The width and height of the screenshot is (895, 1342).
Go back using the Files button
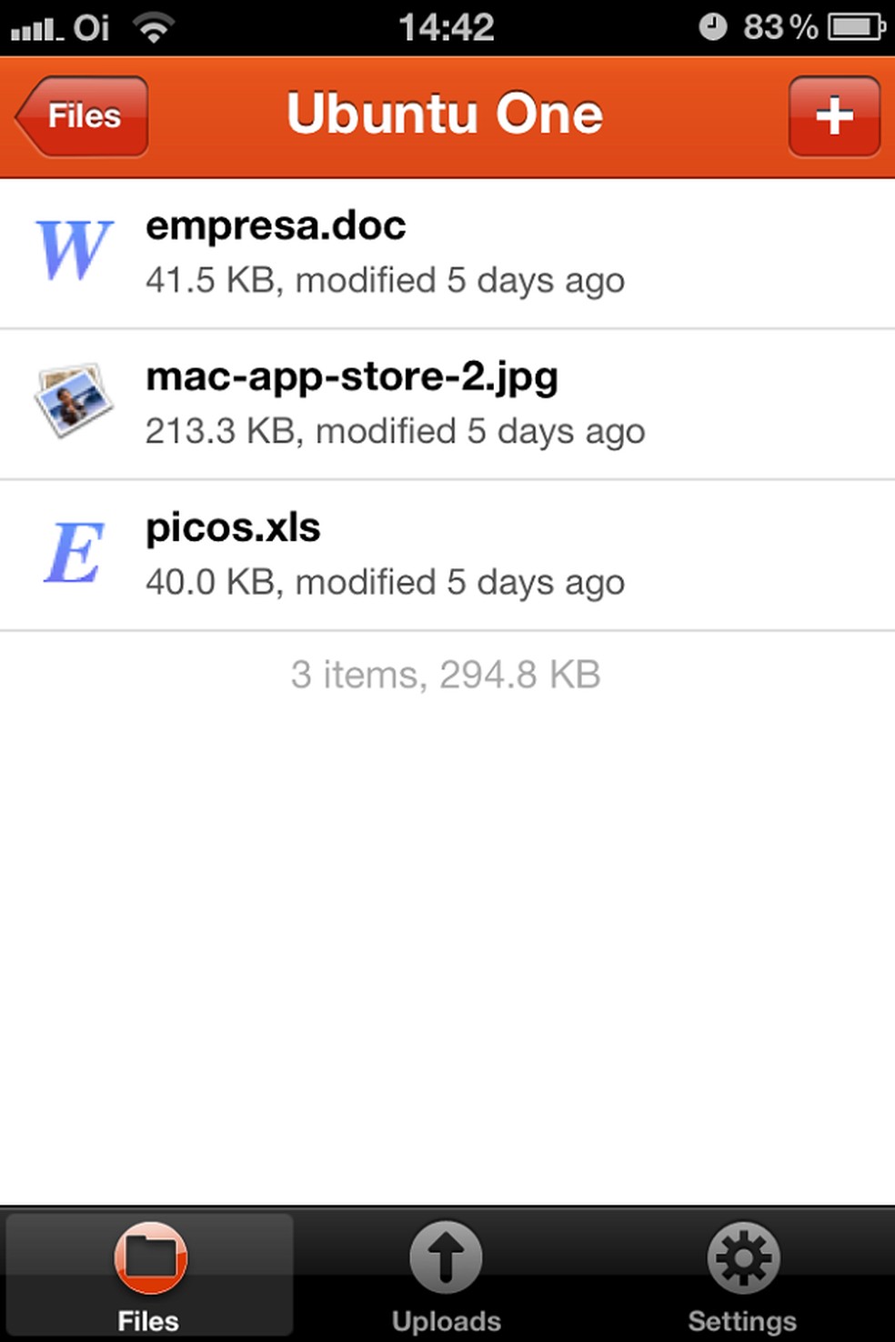(82, 116)
